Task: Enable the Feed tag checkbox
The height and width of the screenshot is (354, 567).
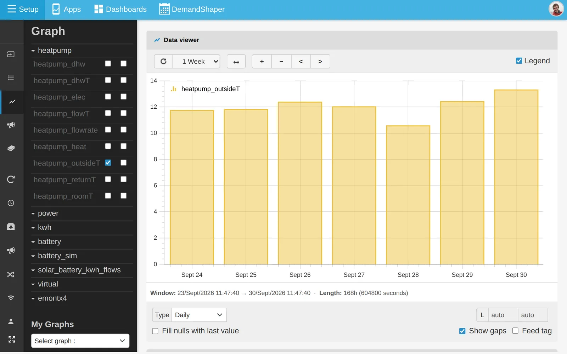Action: (x=515, y=331)
